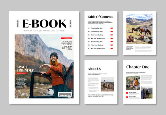
Task: Click the subtitle 'YOU CAN PUT YOUR OWN HEADING TEXT HERE'
Action: pos(44,31)
